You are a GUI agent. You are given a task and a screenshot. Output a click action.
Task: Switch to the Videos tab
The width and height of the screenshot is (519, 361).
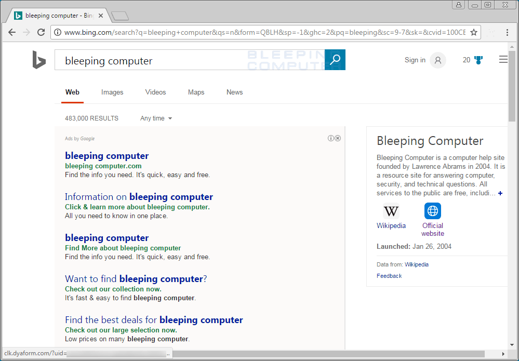coord(155,92)
